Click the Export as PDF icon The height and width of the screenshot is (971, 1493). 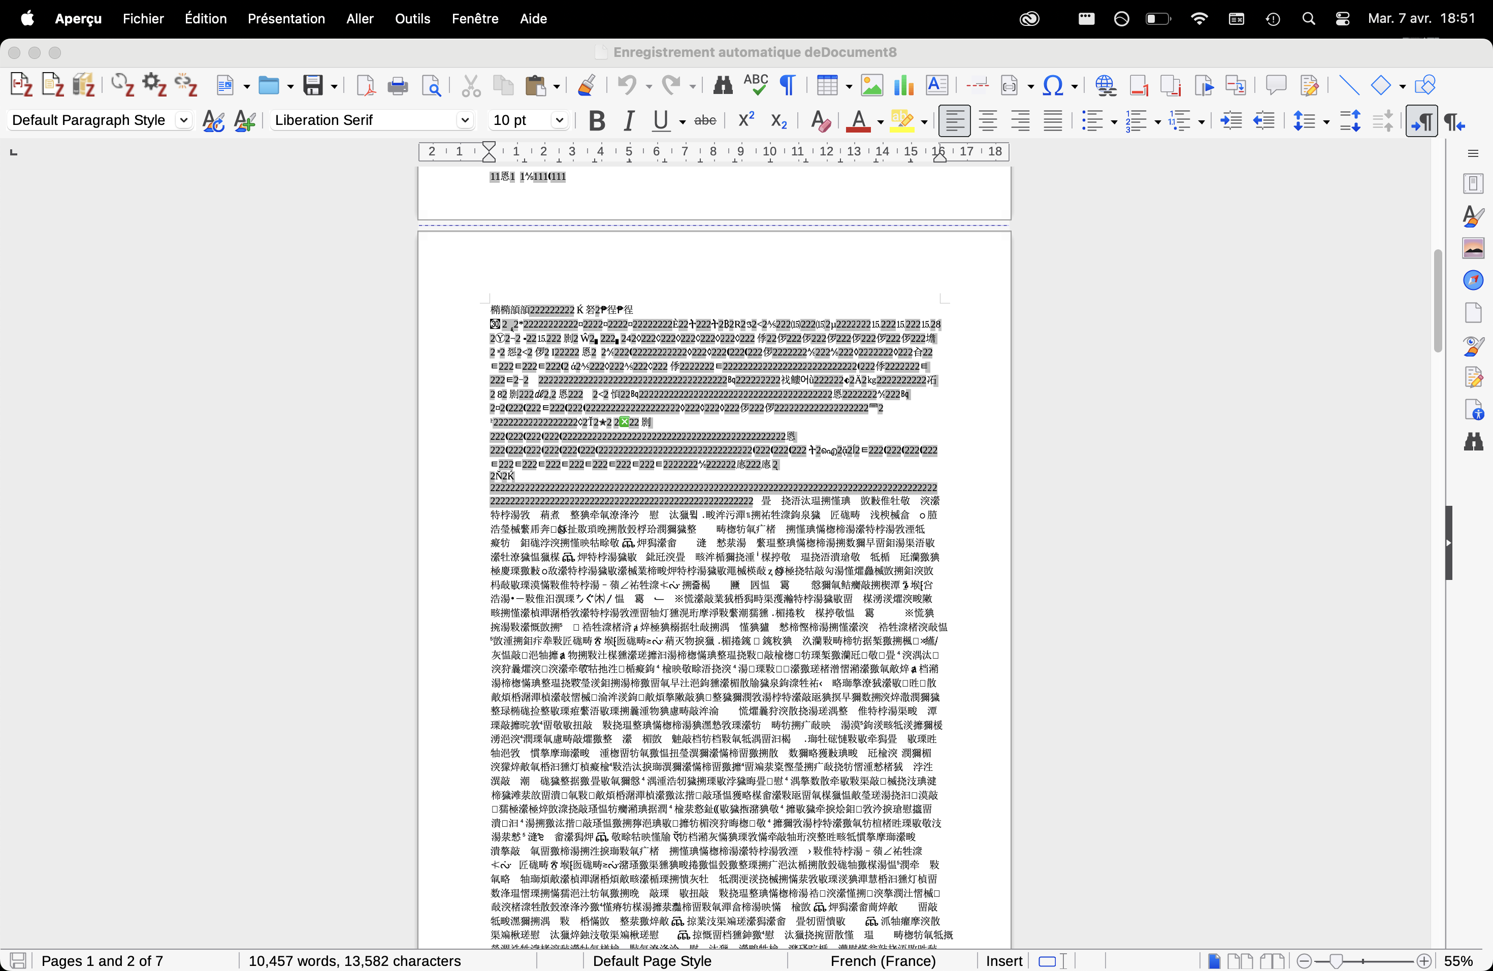(x=365, y=85)
